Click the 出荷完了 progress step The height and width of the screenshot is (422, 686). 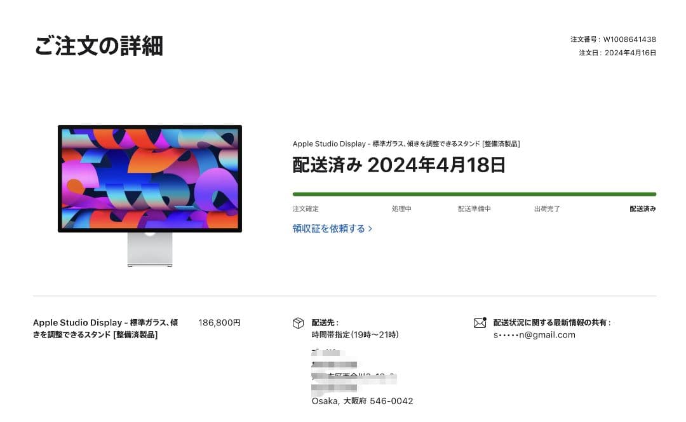pos(546,208)
